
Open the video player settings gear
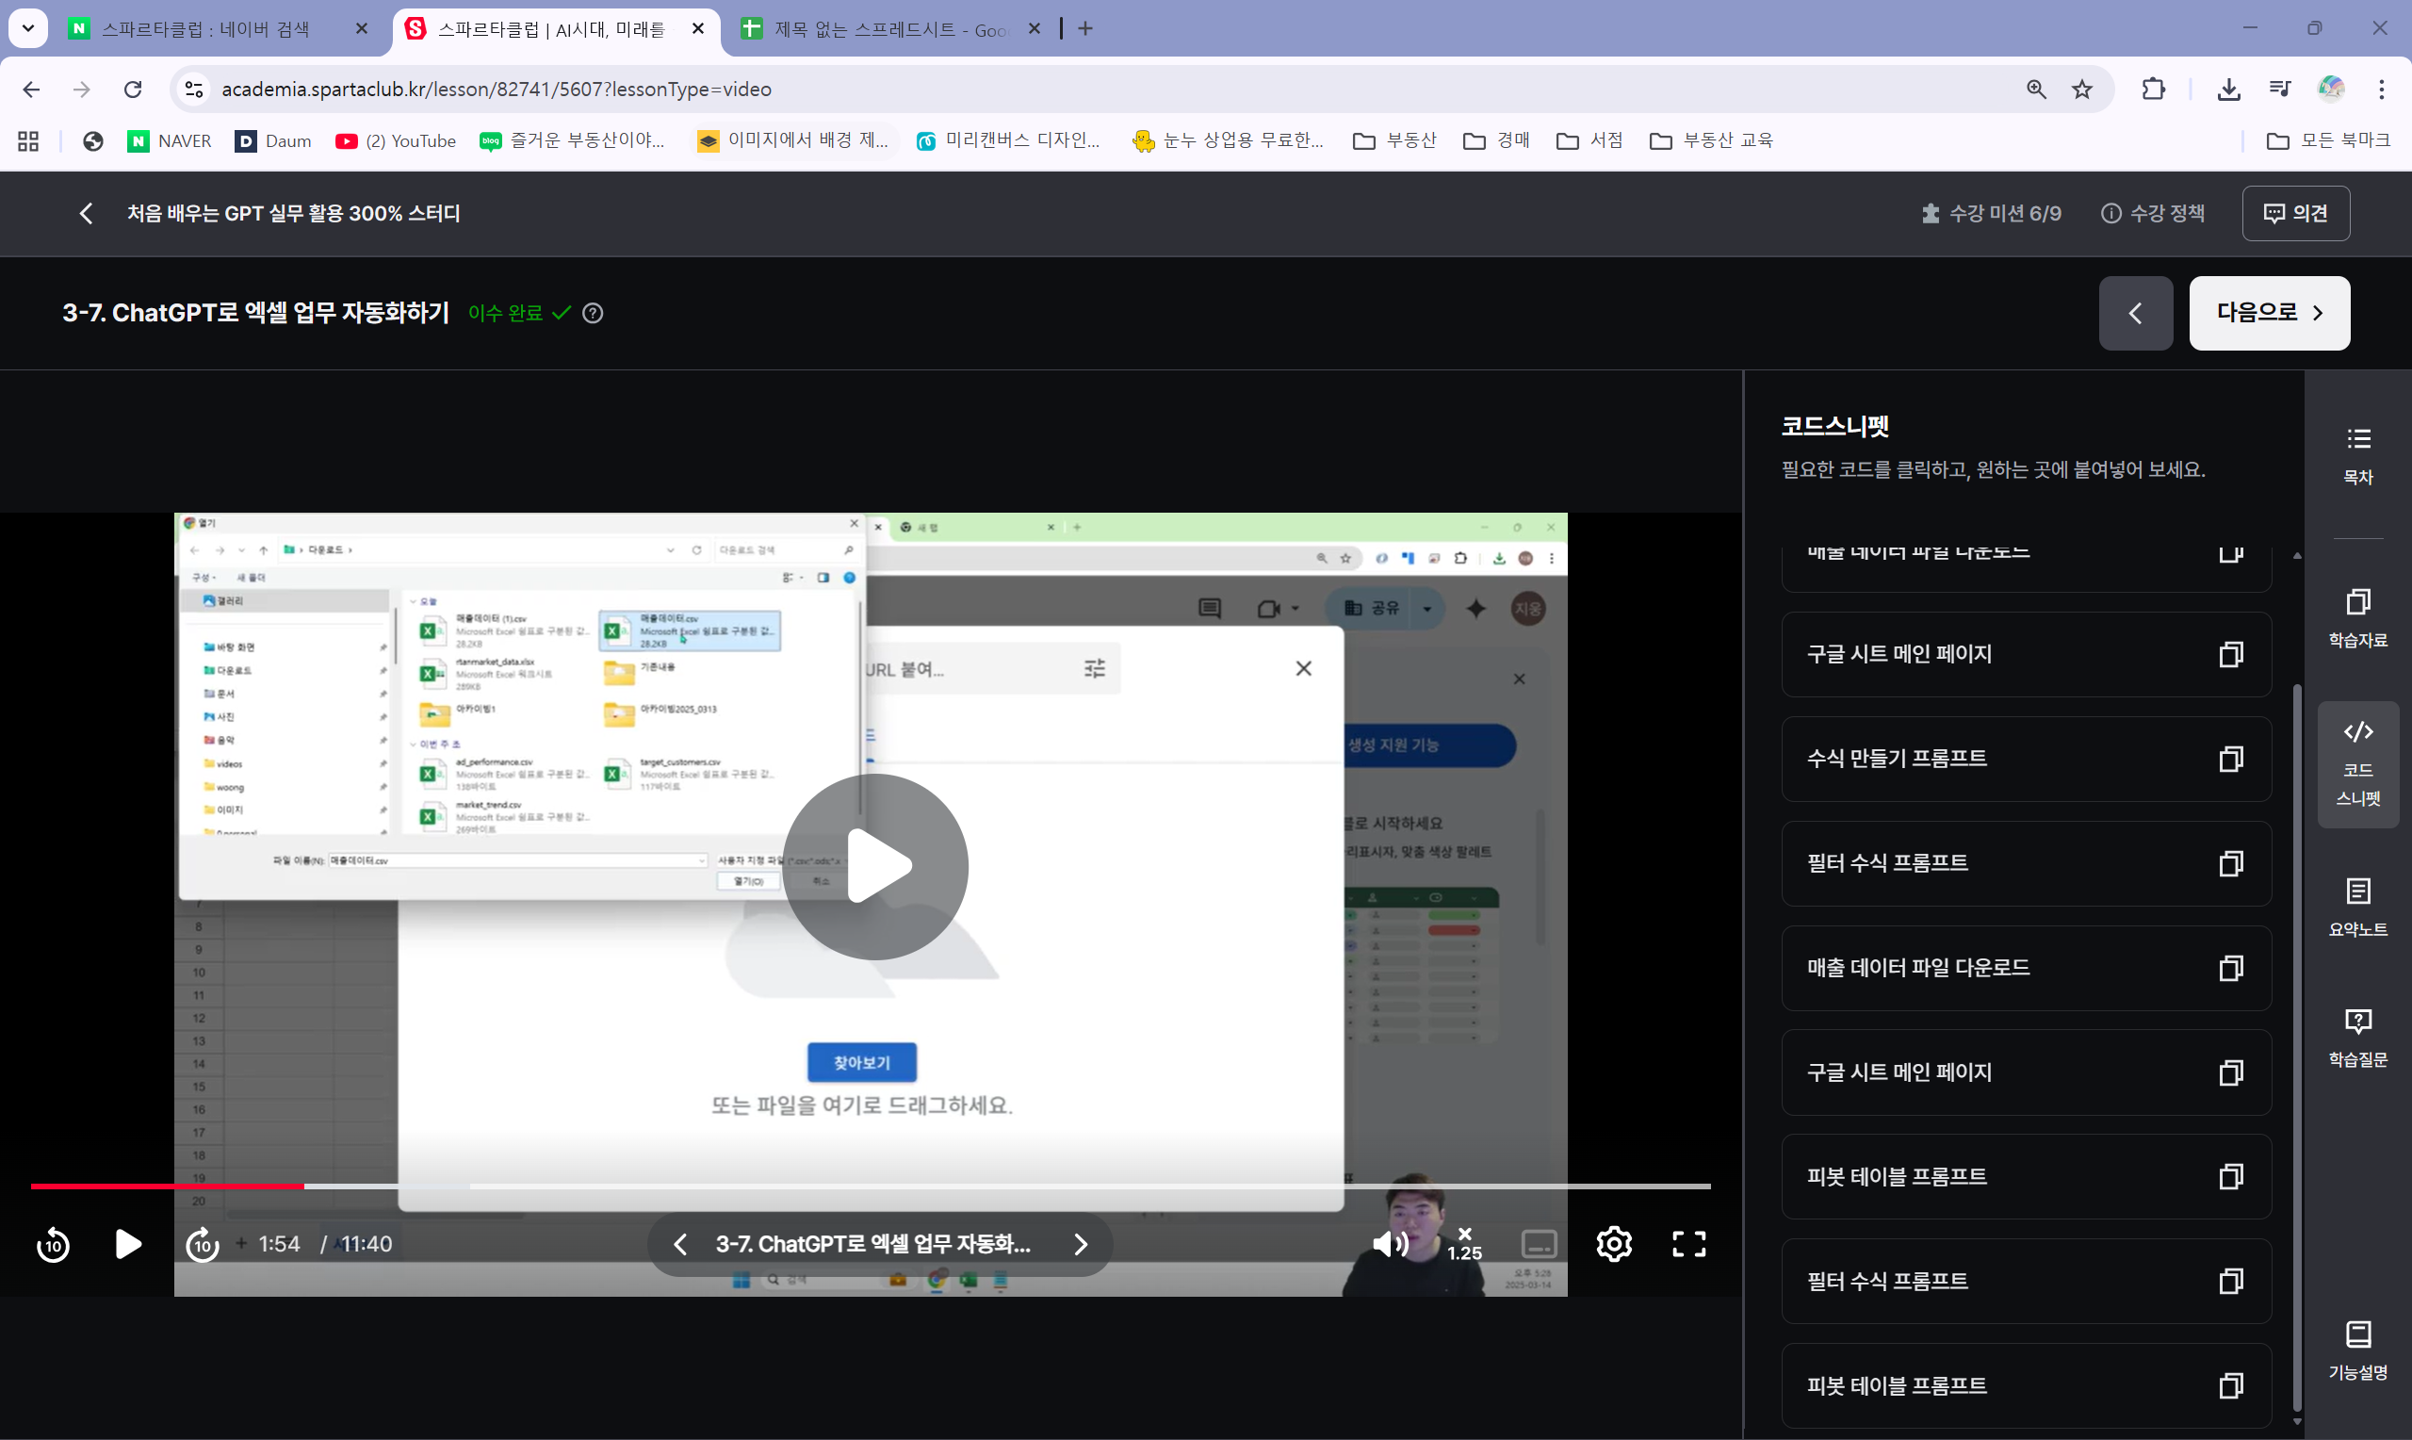pos(1614,1244)
